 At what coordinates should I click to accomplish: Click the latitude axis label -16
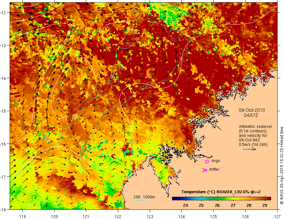pos(3,144)
